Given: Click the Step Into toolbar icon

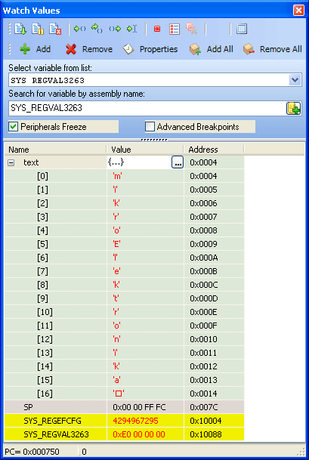Looking at the screenshot, I should pos(79,29).
